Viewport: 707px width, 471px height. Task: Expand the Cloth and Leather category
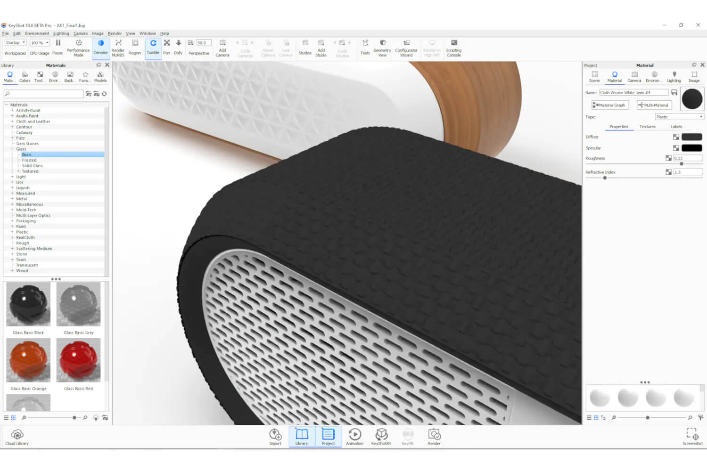pos(12,122)
